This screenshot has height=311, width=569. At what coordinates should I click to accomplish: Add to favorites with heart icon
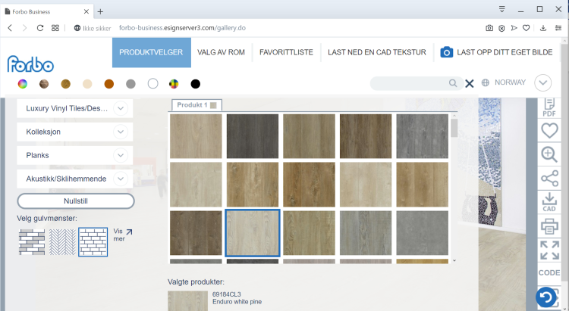[x=549, y=130]
